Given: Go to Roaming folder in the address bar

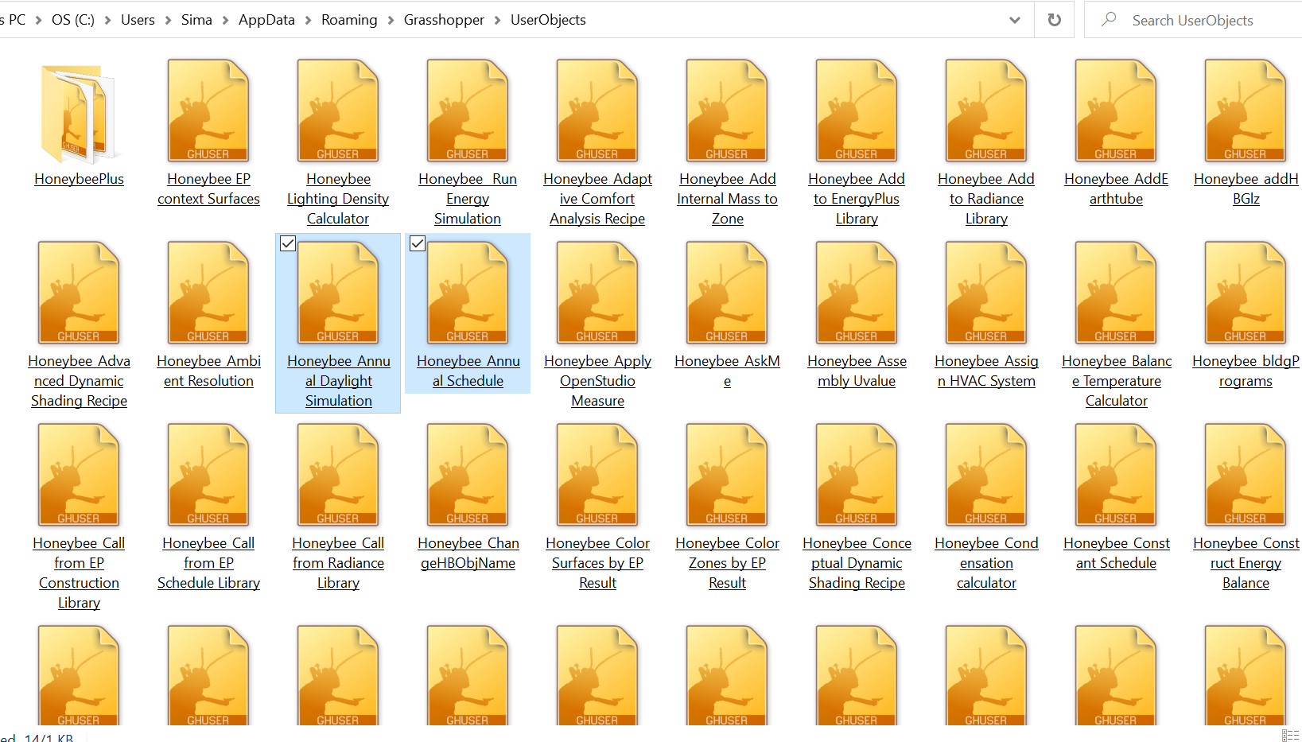Looking at the screenshot, I should point(349,20).
